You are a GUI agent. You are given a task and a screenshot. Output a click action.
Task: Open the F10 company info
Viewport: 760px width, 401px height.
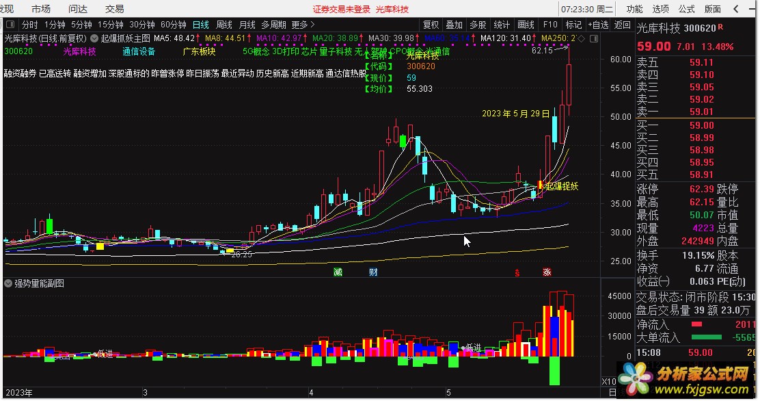550,24
